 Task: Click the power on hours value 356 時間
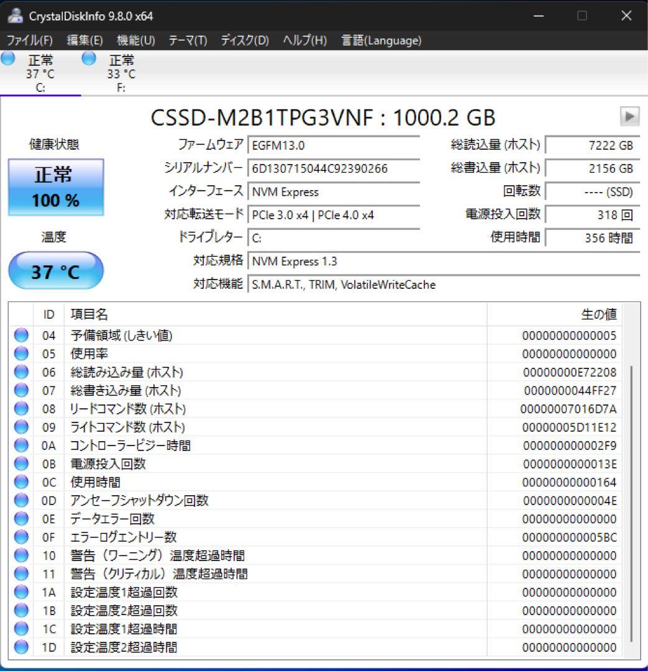(x=593, y=238)
